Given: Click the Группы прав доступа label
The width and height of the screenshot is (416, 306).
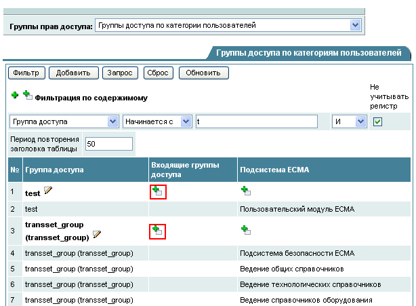Looking at the screenshot, I should click(51, 26).
